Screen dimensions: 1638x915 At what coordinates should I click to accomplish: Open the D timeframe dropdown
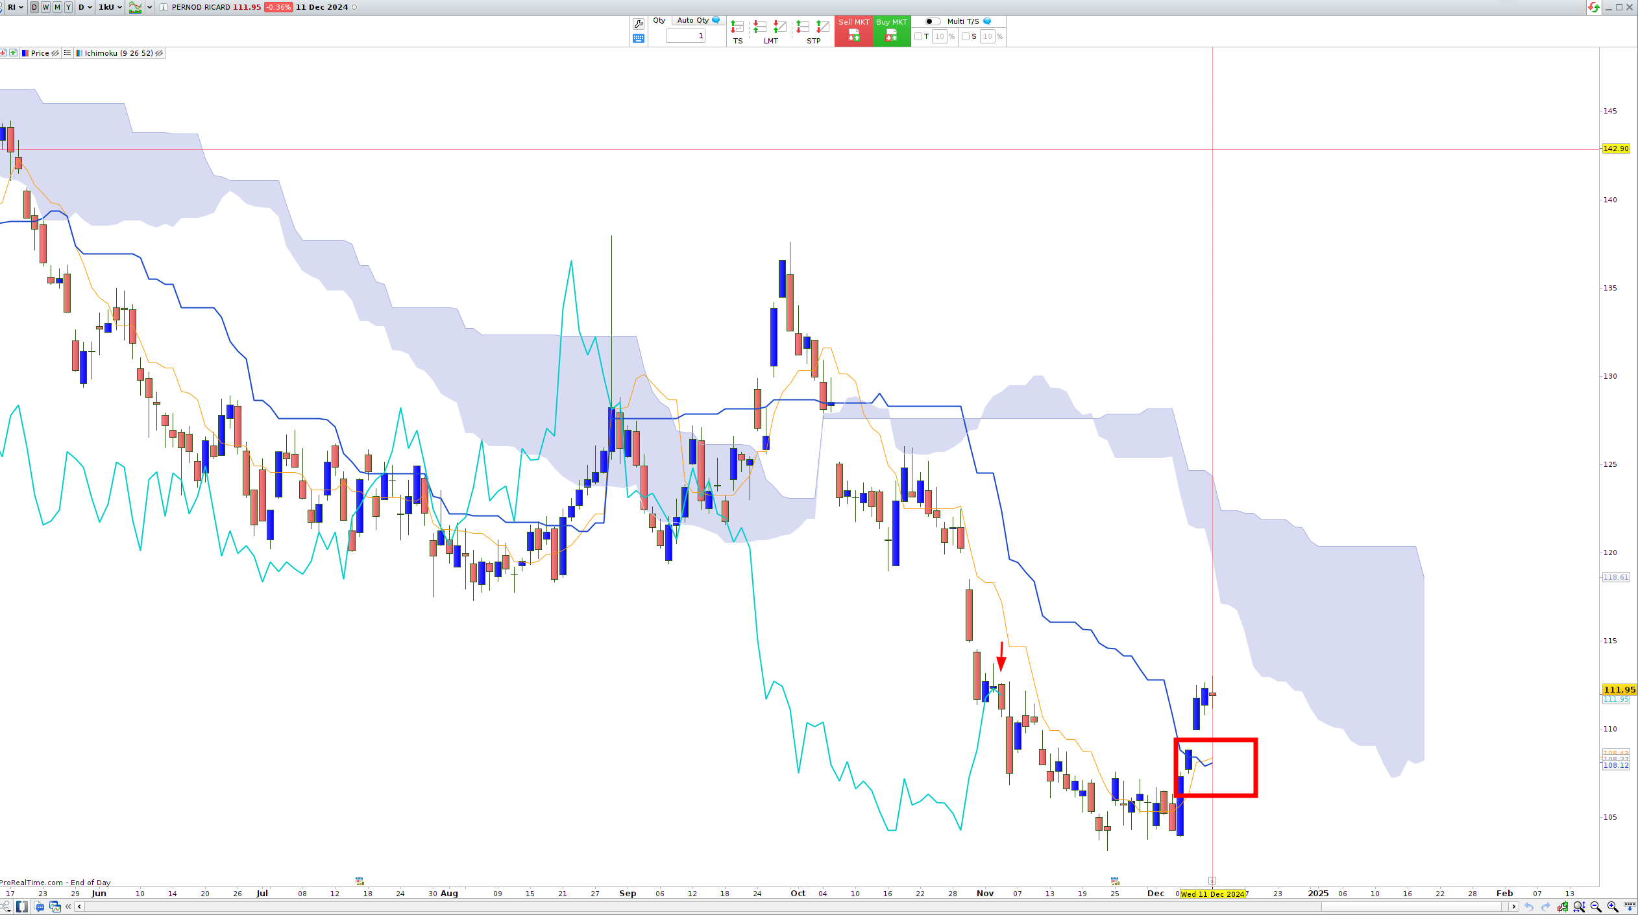tap(85, 7)
